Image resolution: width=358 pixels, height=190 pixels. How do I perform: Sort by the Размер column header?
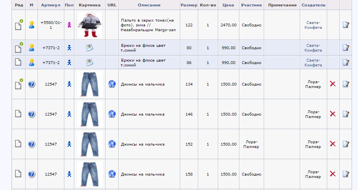[189, 5]
